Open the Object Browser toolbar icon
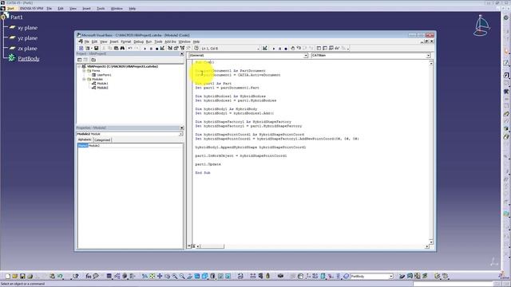The image size is (511, 287). [183, 48]
